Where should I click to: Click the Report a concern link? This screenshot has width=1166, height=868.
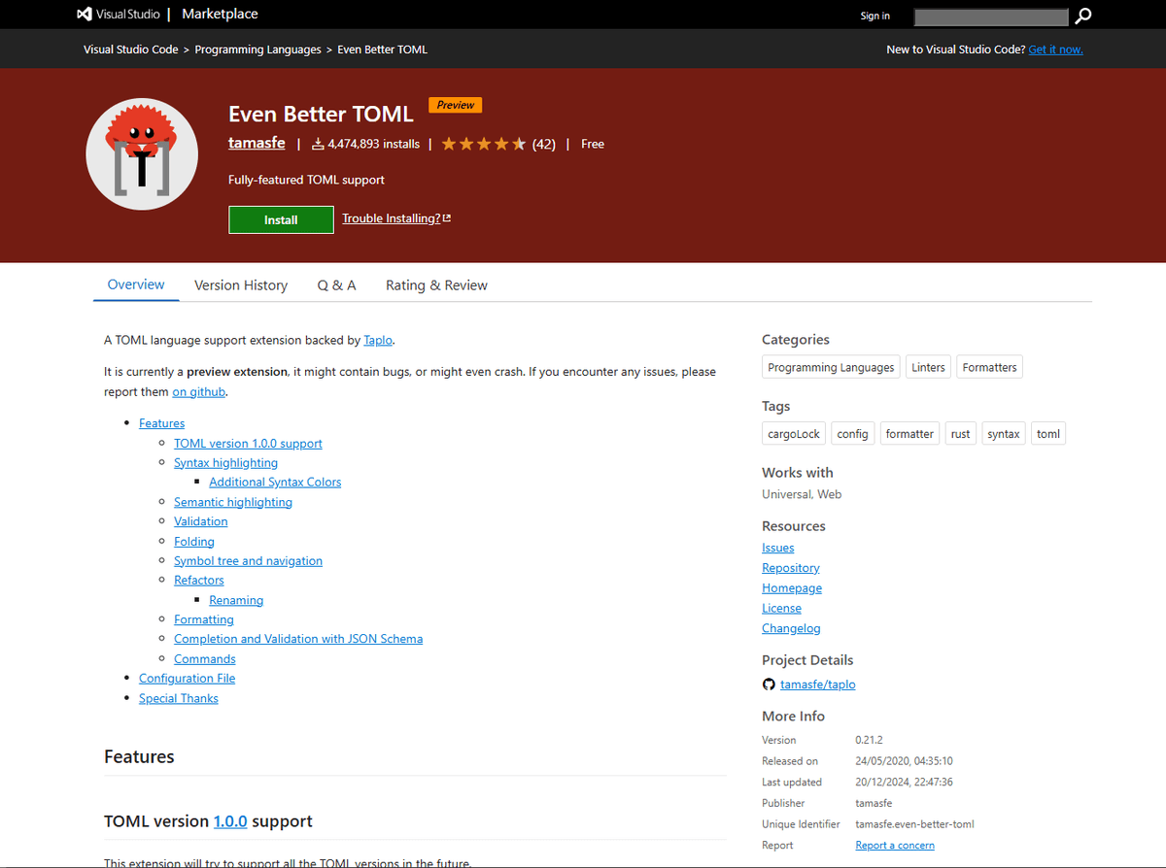coord(895,846)
